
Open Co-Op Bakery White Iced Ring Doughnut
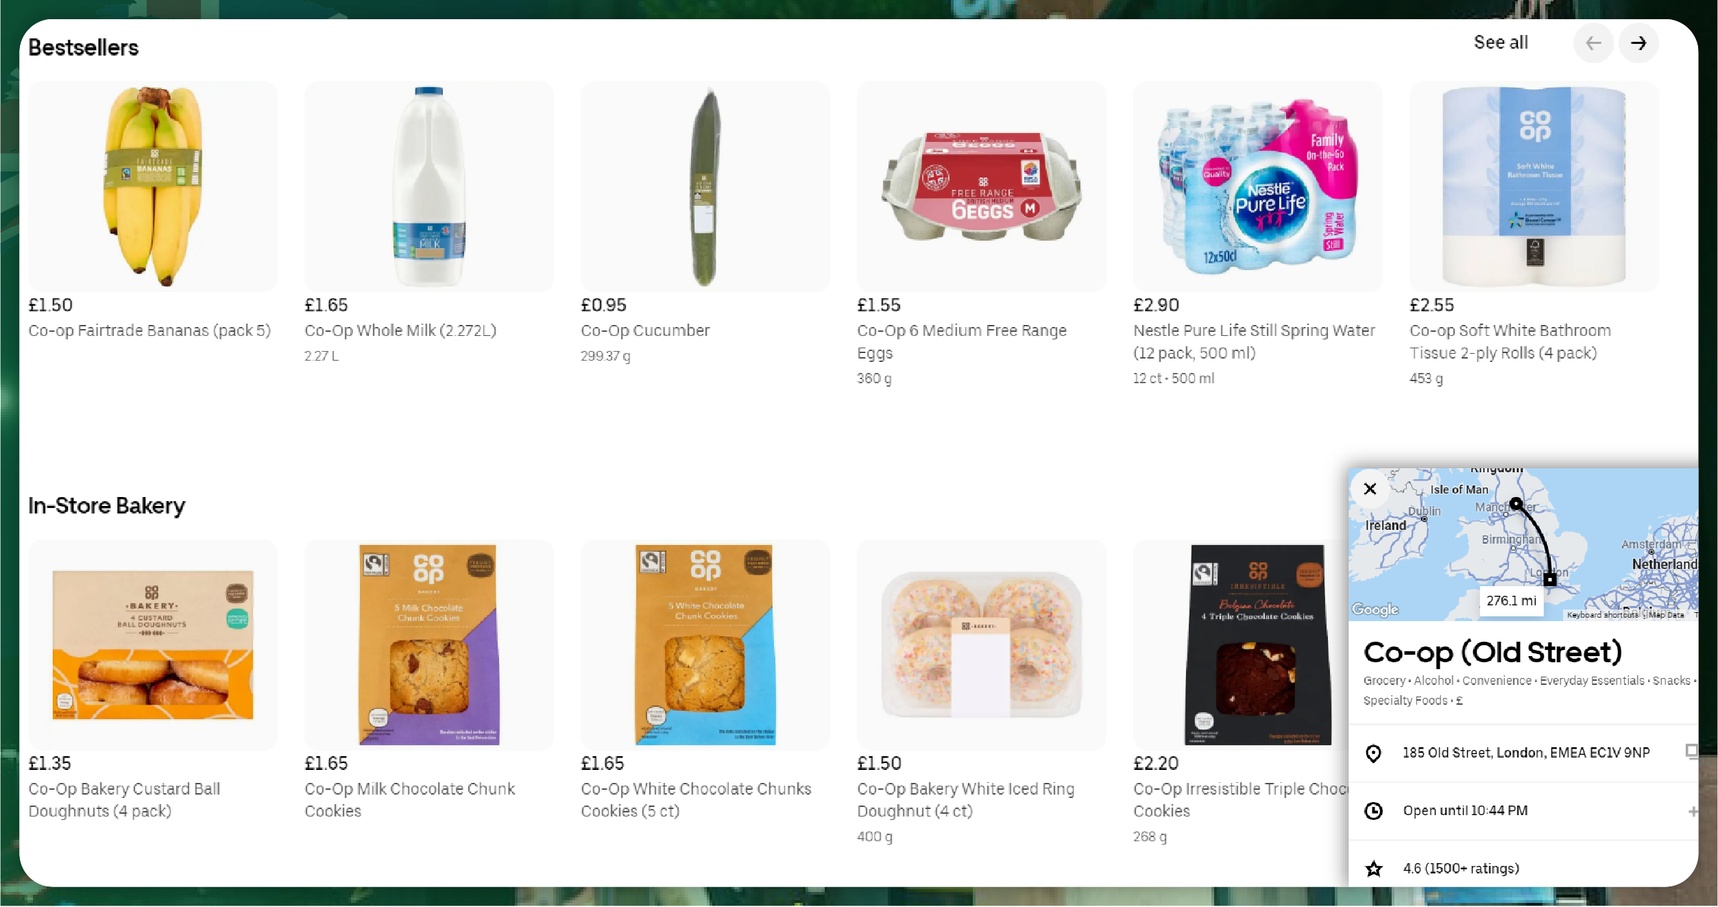tap(982, 644)
